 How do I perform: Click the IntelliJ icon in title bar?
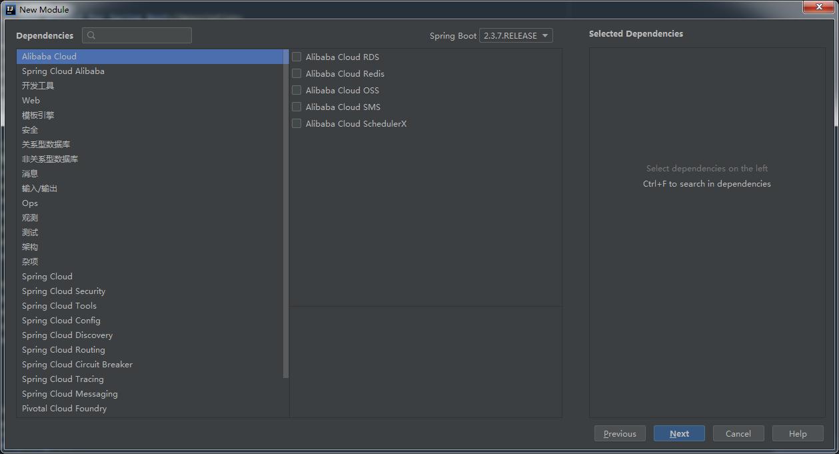(x=10, y=9)
